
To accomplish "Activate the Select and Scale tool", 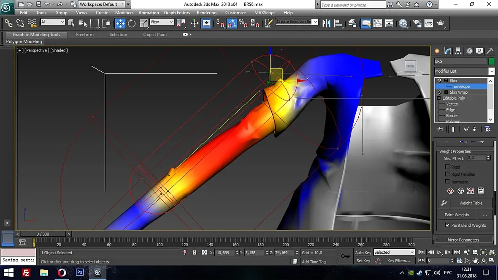I will click(x=143, y=23).
